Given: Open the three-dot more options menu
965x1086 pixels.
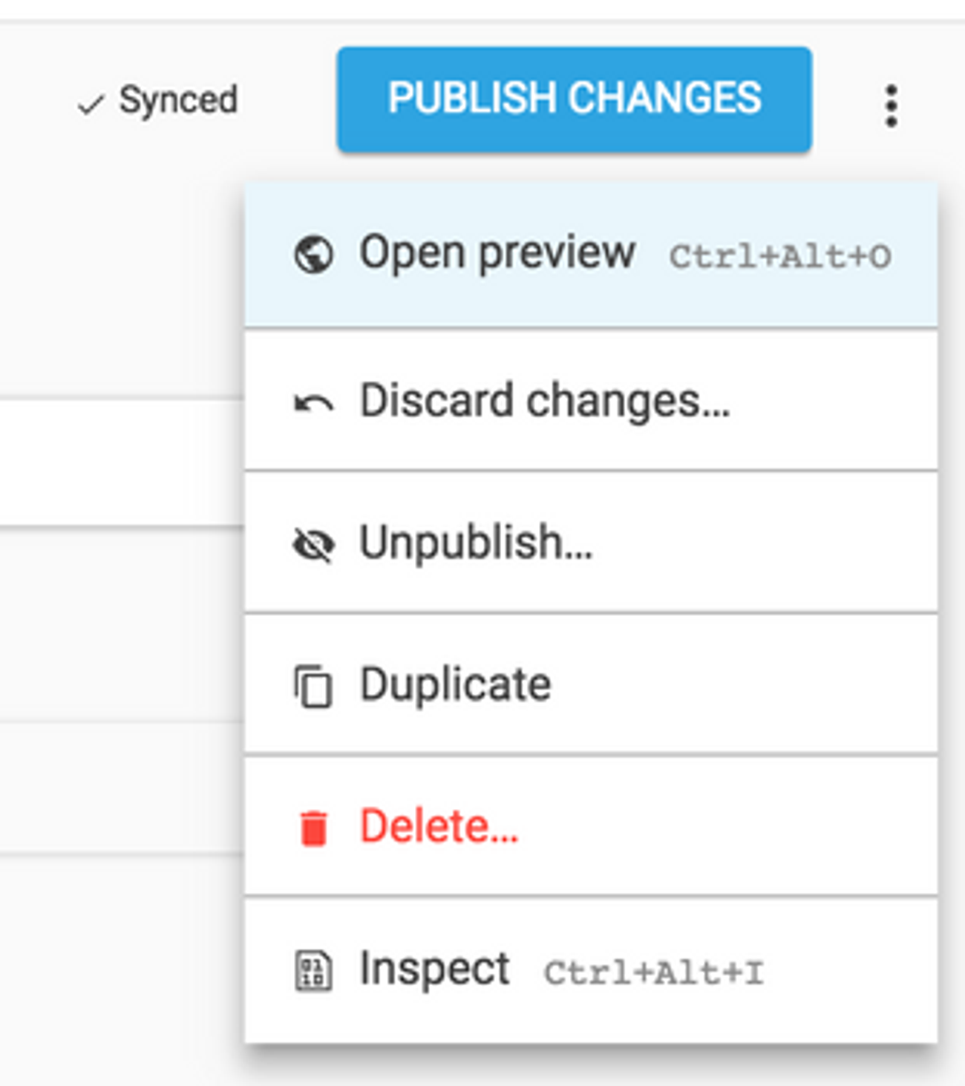Looking at the screenshot, I should click(891, 105).
